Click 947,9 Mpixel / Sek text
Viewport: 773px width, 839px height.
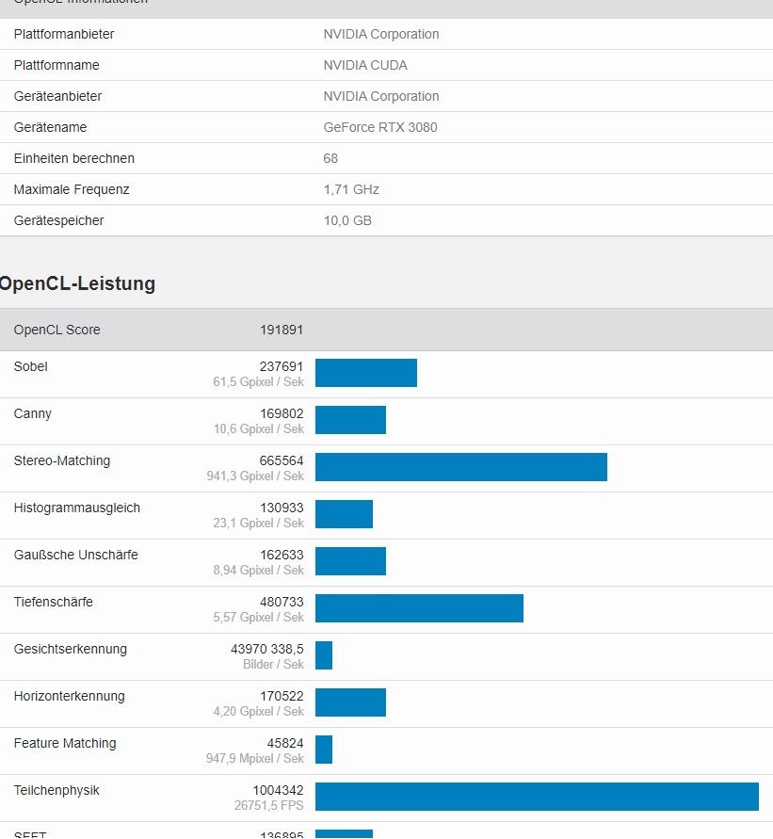coord(254,759)
